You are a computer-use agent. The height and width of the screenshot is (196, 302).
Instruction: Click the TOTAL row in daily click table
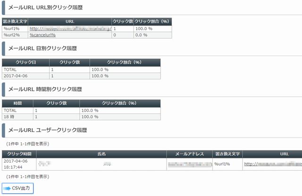pyautogui.click(x=81, y=70)
